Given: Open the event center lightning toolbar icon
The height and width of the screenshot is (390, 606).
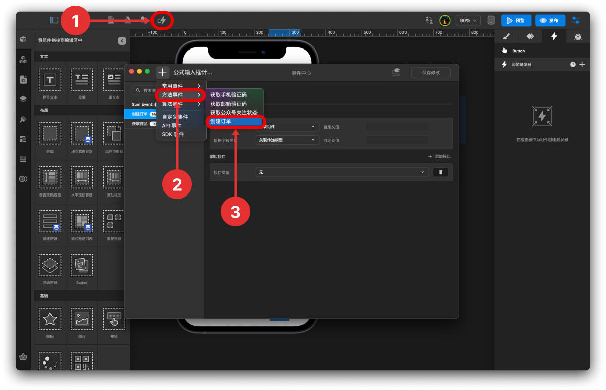Looking at the screenshot, I should (x=162, y=21).
